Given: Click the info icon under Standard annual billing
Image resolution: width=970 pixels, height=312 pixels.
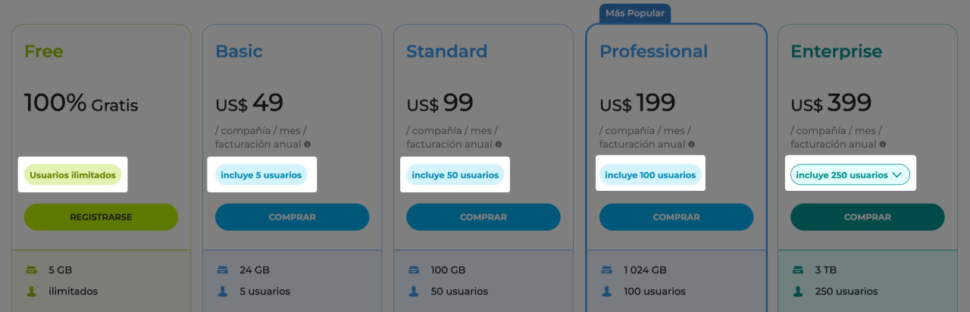Looking at the screenshot, I should (499, 144).
